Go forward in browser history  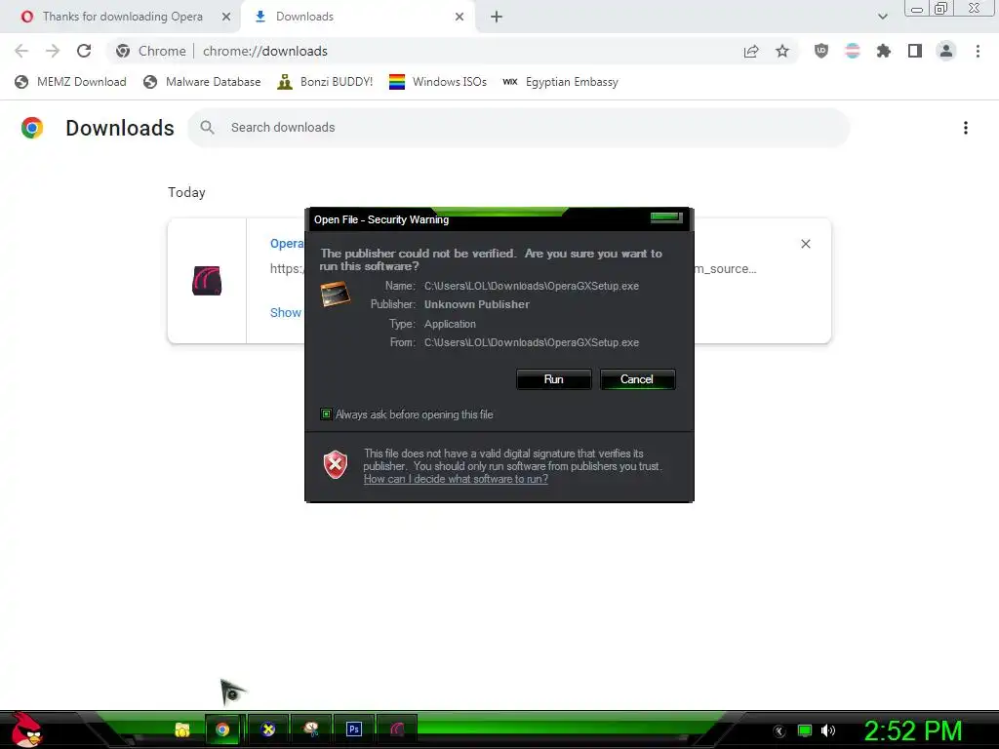point(53,51)
